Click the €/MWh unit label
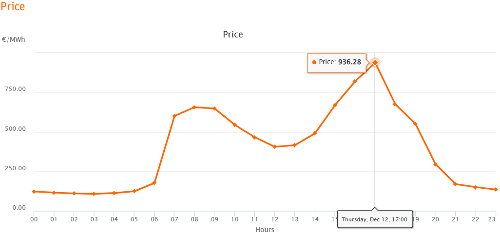 pos(13,40)
